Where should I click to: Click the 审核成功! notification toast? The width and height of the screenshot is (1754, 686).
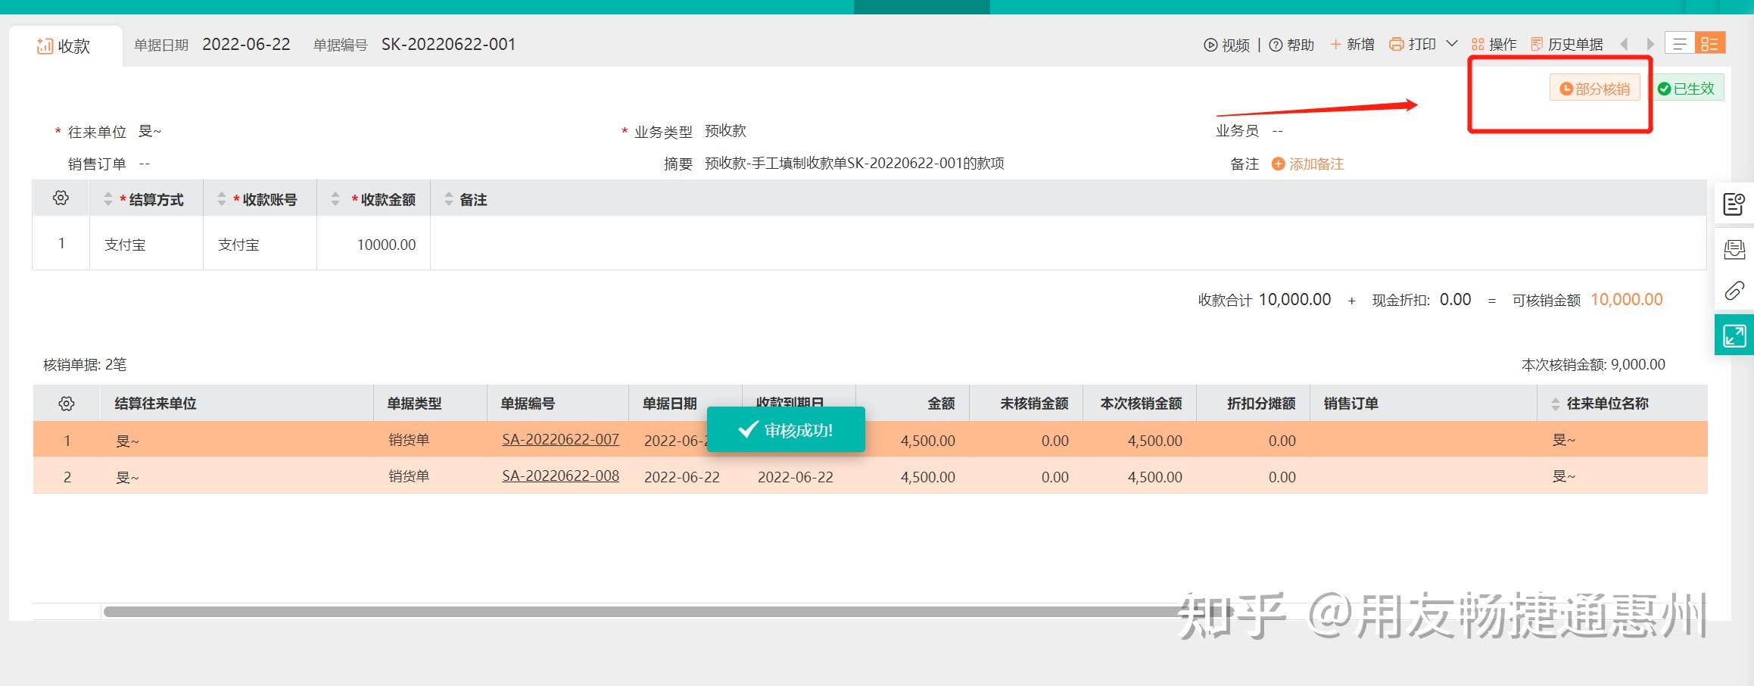[786, 429]
